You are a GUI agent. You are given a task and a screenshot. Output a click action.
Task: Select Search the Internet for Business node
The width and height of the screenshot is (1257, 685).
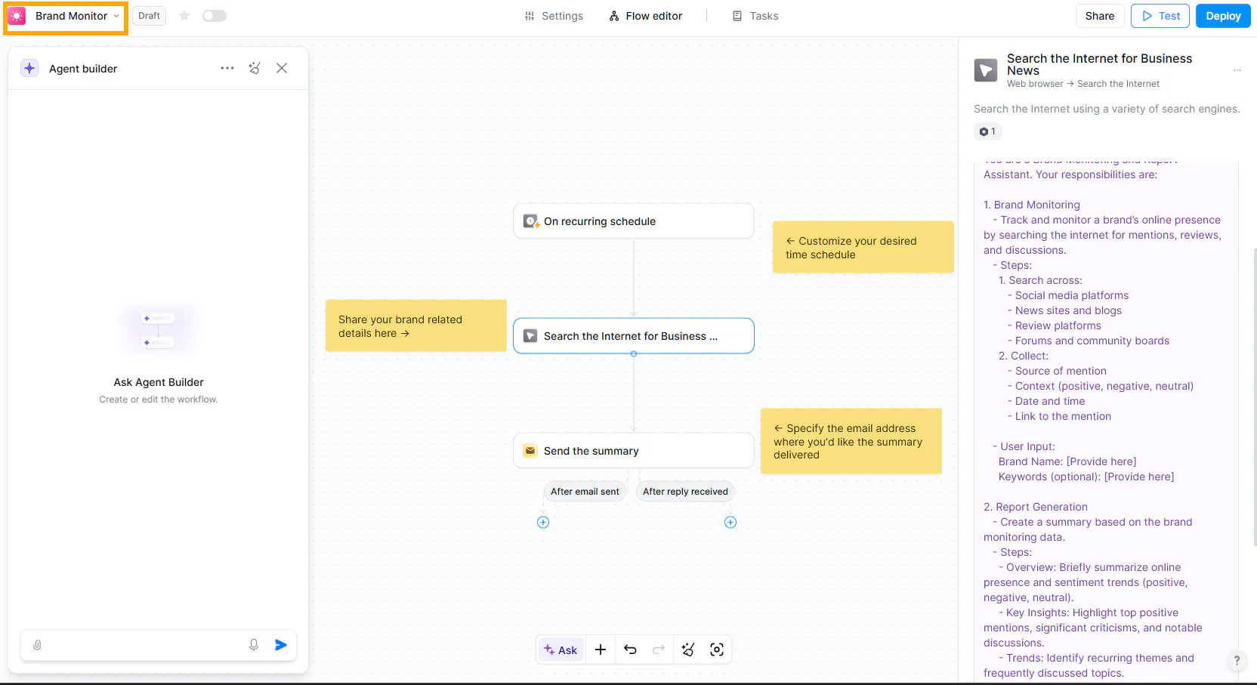[x=634, y=336]
